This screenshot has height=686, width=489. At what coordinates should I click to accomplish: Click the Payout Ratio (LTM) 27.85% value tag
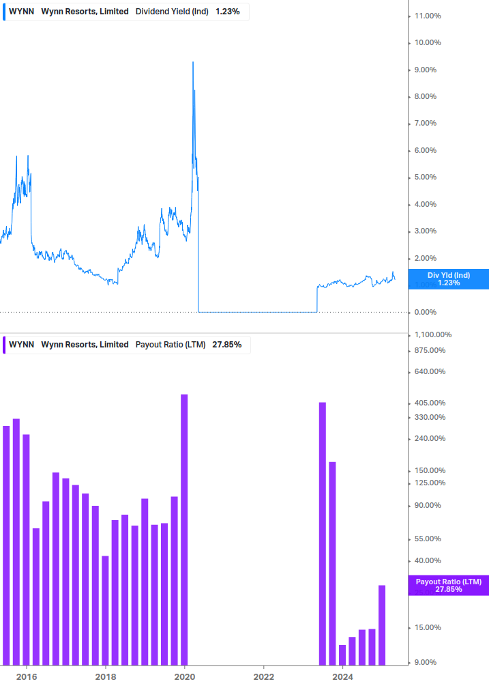tap(448, 586)
